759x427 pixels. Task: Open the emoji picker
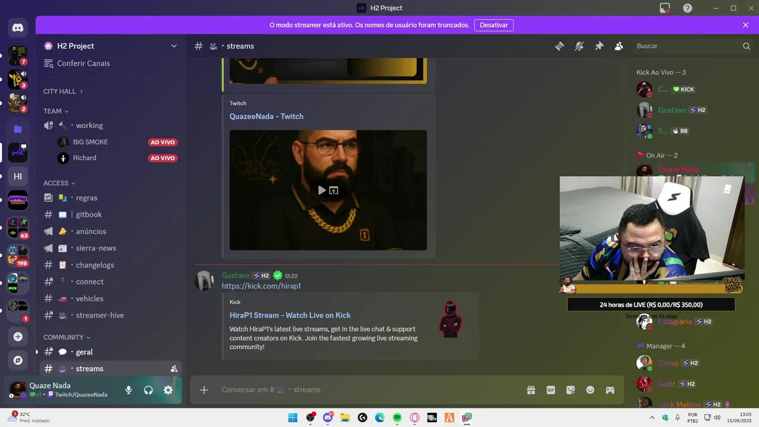pos(590,390)
